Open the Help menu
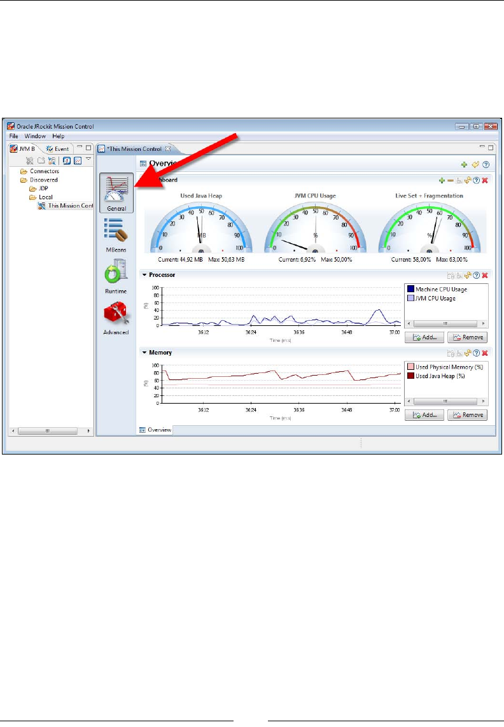 (59, 136)
